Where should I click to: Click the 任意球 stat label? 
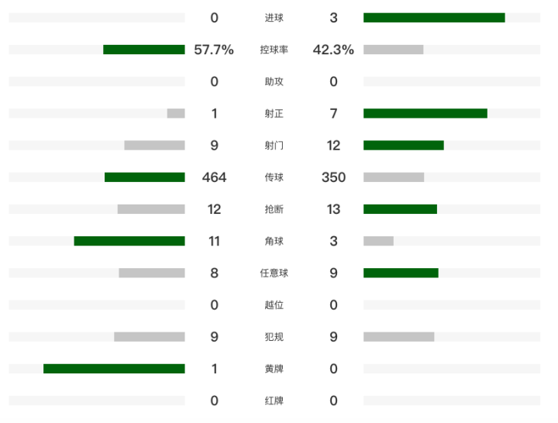(274, 273)
